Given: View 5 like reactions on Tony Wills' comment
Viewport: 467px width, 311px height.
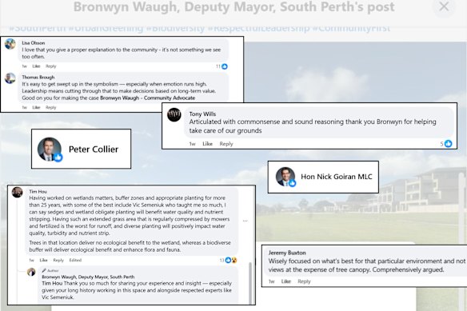Looking at the screenshot, I should (446, 144).
